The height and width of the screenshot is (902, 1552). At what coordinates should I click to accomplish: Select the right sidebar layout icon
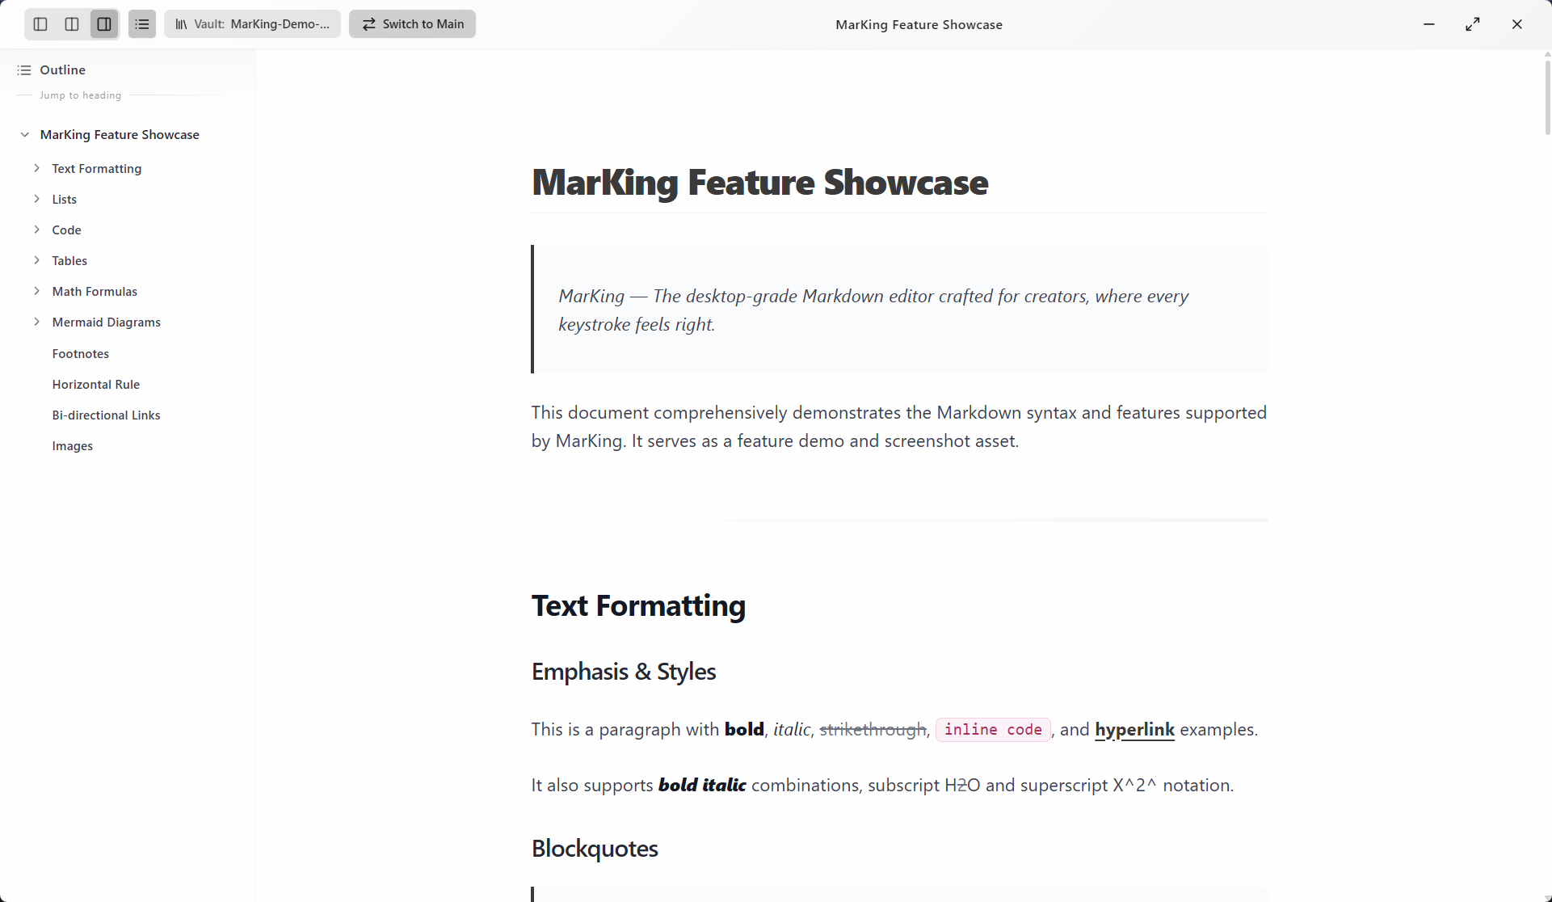click(x=104, y=24)
